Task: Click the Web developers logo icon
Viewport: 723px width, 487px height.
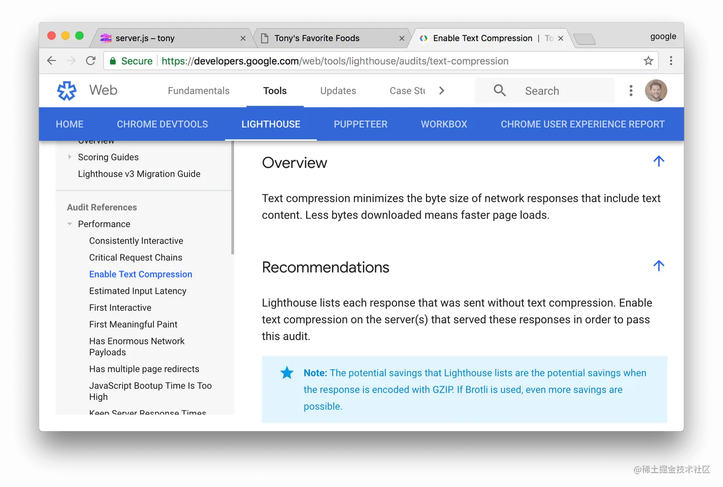Action: coord(67,90)
